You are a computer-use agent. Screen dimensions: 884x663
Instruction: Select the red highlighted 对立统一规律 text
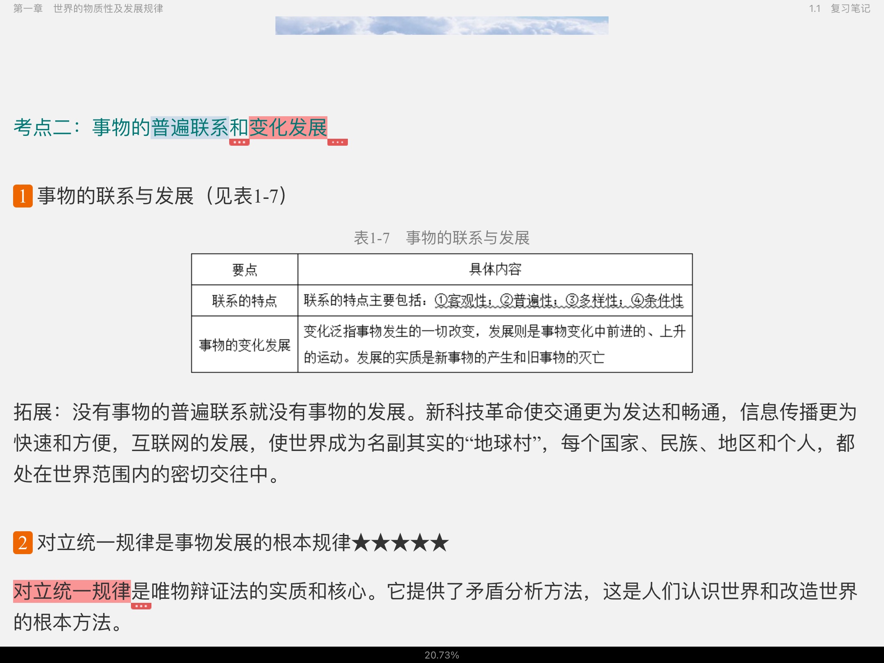click(x=72, y=591)
